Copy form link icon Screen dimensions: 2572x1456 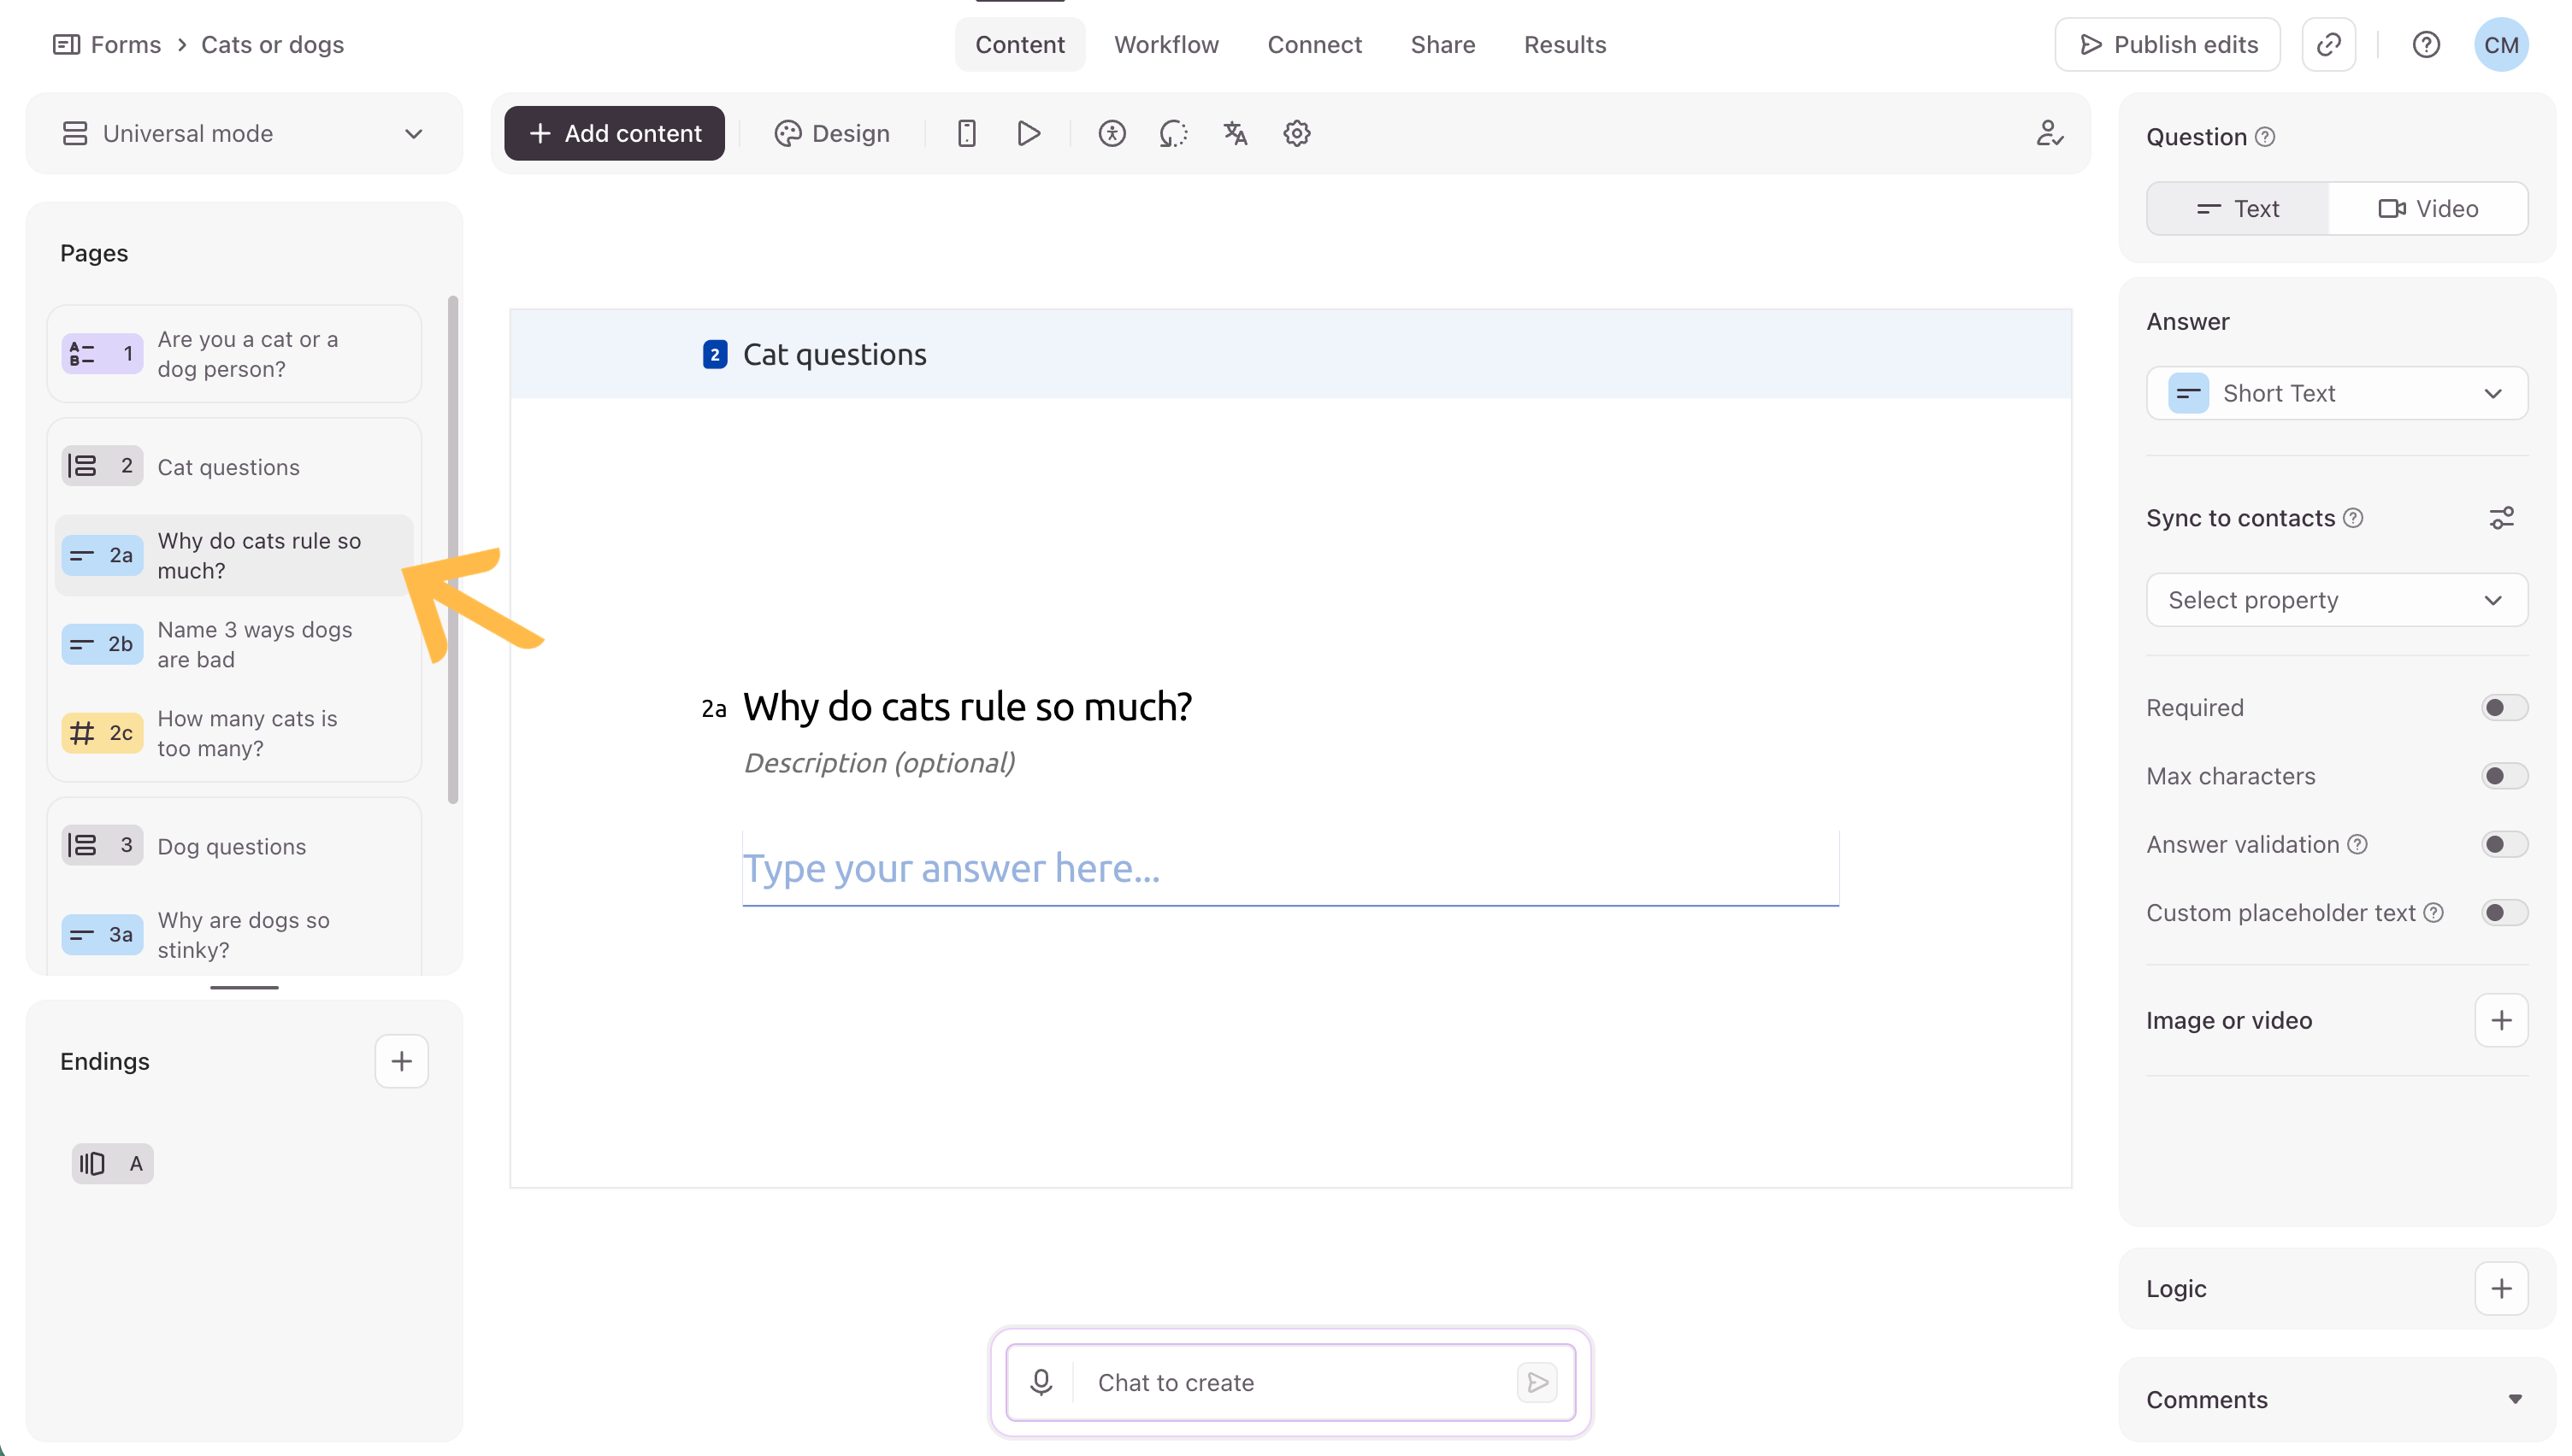point(2328,45)
